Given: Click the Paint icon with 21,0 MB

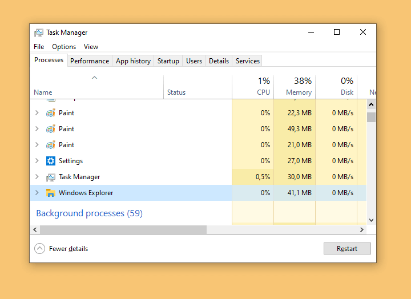Looking at the screenshot, I should [x=51, y=145].
